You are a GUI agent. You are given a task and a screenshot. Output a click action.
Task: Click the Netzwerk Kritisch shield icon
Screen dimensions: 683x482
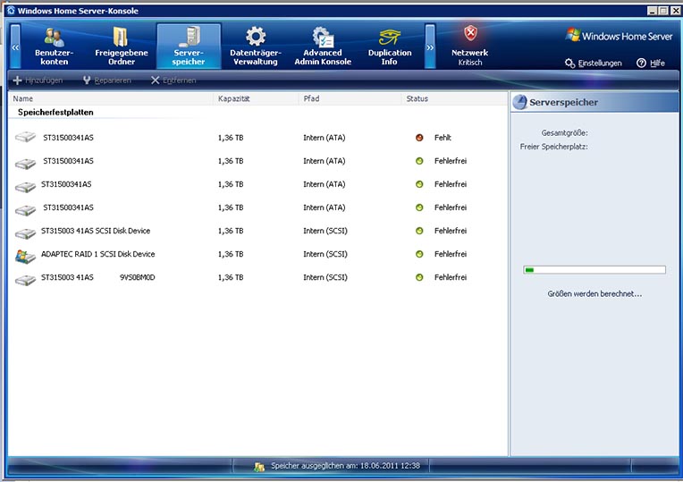(x=470, y=33)
